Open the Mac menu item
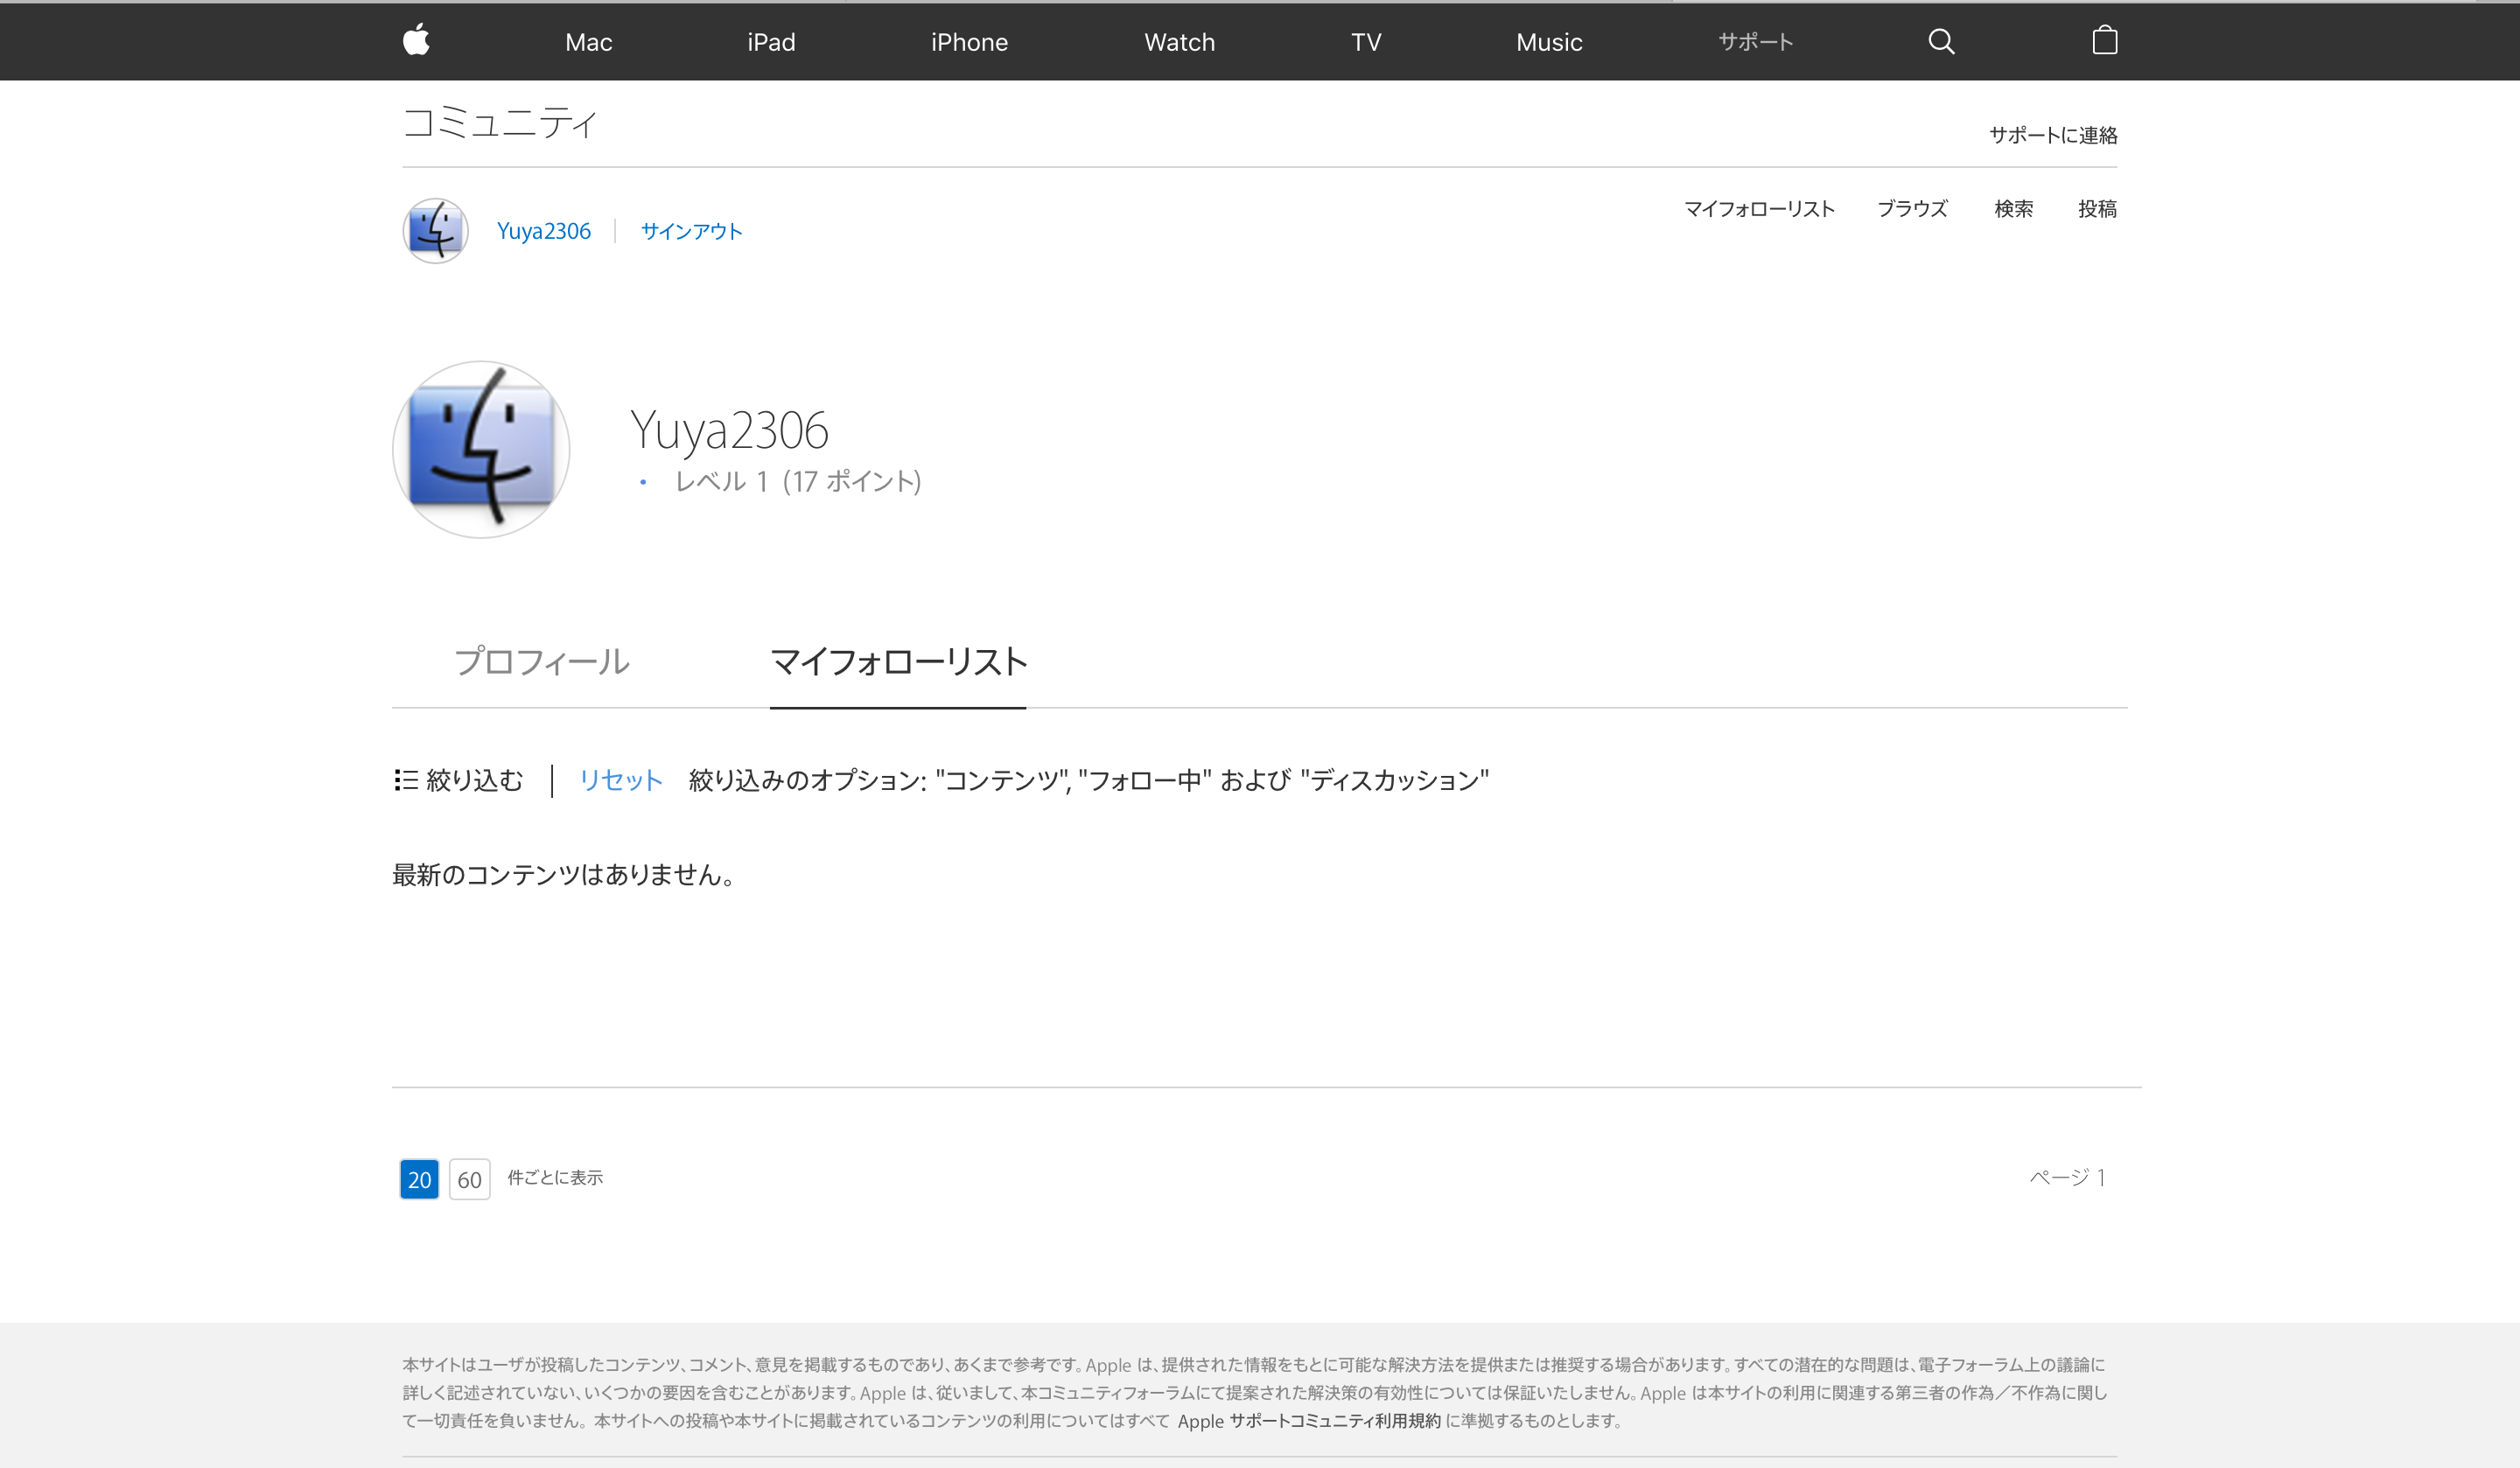 pos(588,42)
